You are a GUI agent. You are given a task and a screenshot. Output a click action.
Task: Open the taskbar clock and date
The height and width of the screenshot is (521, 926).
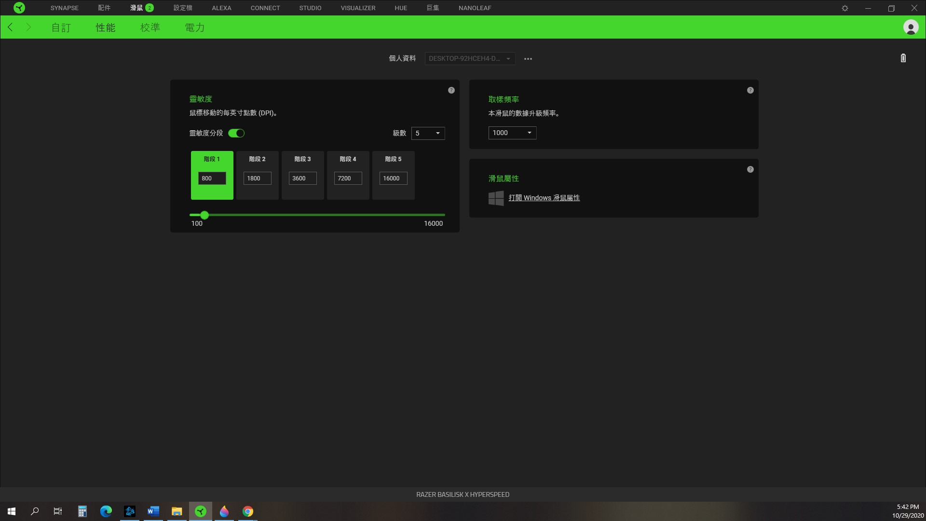[x=908, y=511]
